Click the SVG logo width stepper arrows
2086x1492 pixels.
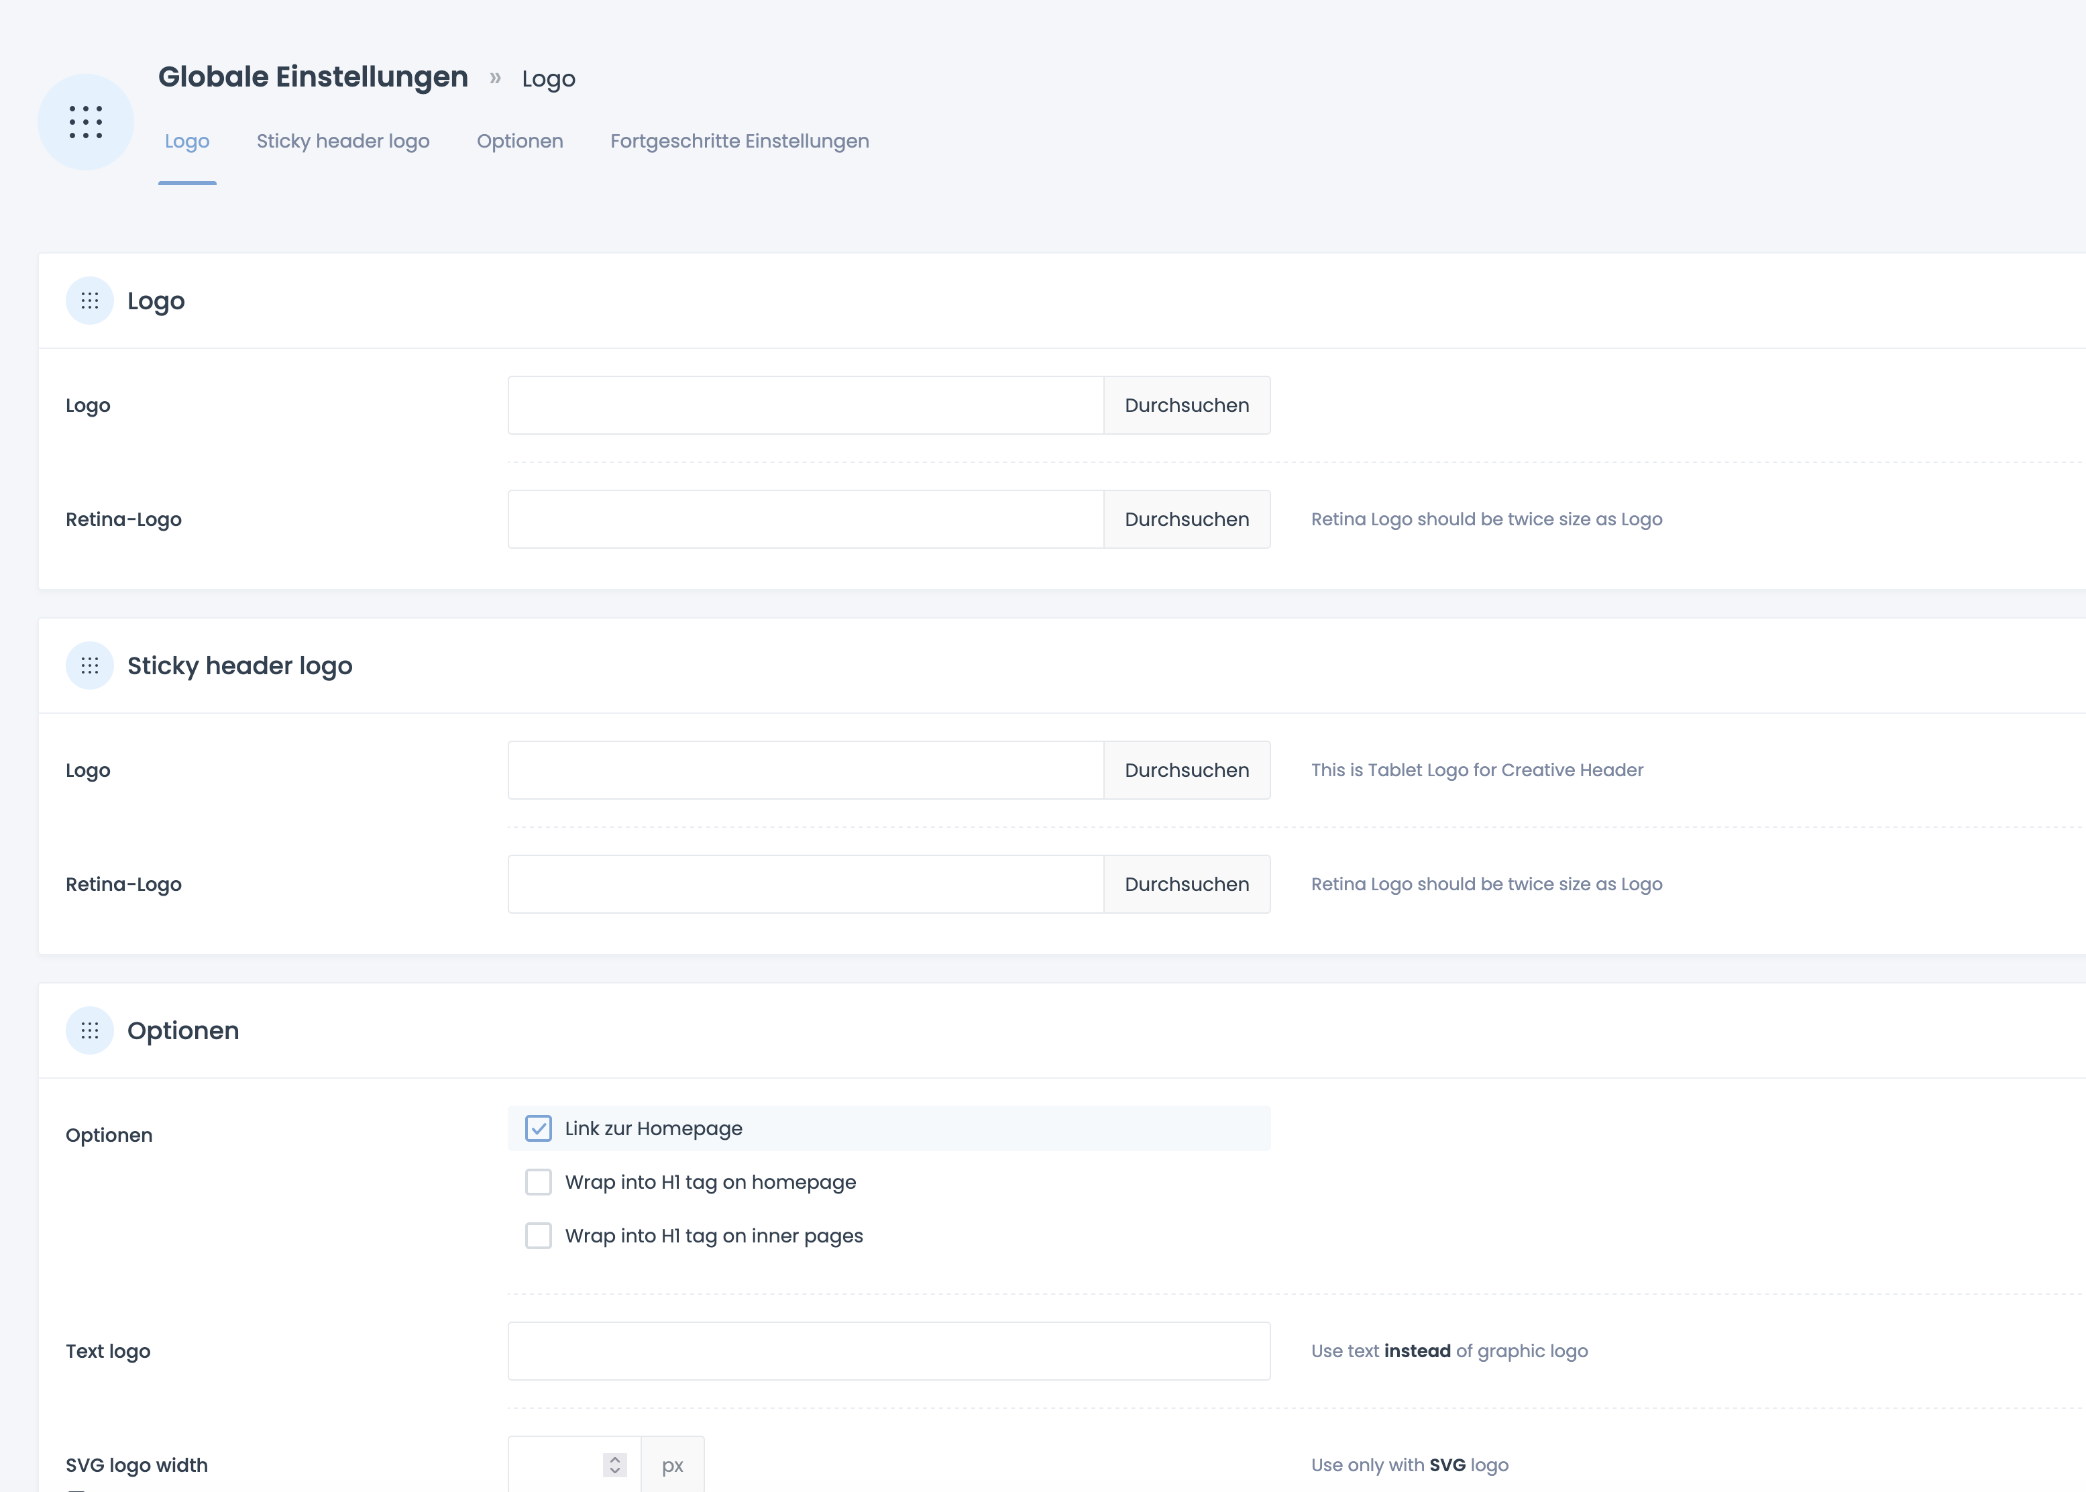614,1464
